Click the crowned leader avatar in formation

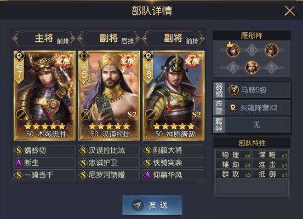pos(233,50)
